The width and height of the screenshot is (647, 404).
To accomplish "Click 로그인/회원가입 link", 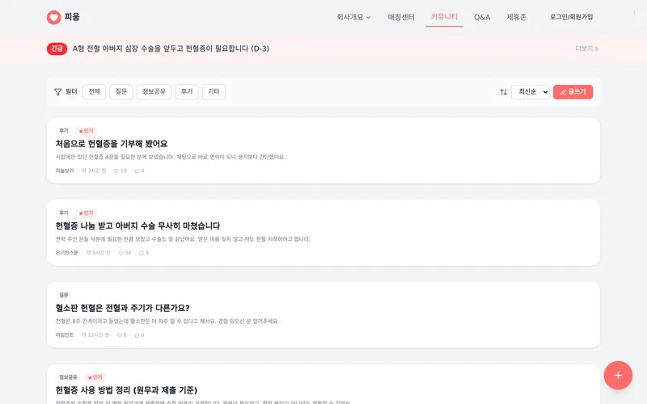I will click(x=571, y=17).
